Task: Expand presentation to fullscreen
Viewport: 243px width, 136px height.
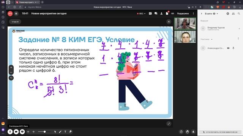Action: (169, 124)
